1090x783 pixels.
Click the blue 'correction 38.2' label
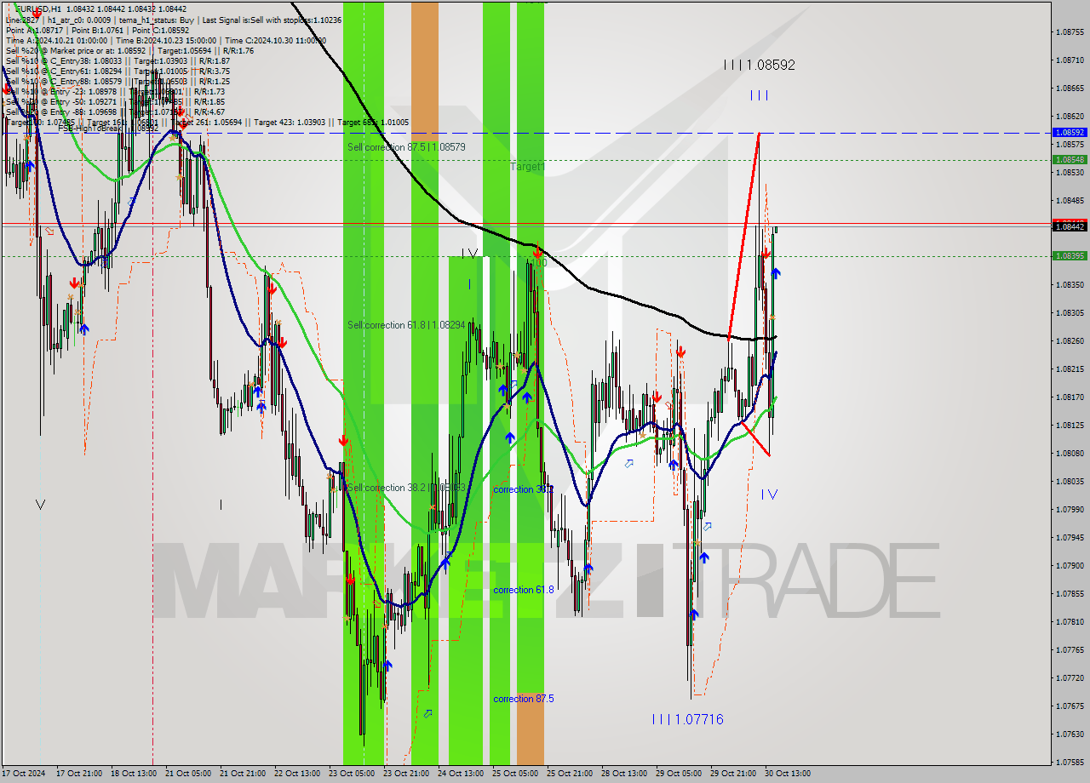523,489
